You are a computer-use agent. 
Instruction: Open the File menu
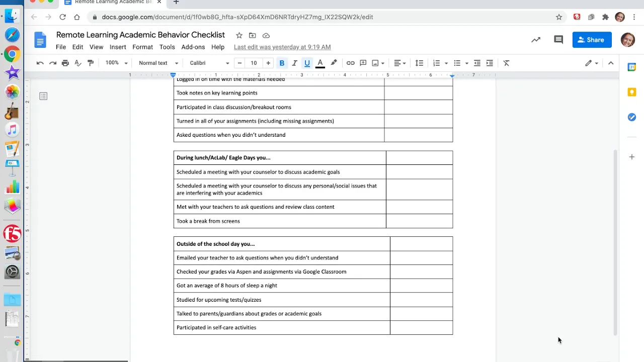click(61, 47)
